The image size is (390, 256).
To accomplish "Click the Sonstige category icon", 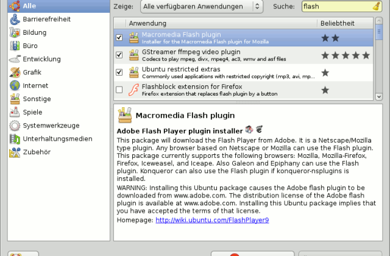I will pos(15,99).
